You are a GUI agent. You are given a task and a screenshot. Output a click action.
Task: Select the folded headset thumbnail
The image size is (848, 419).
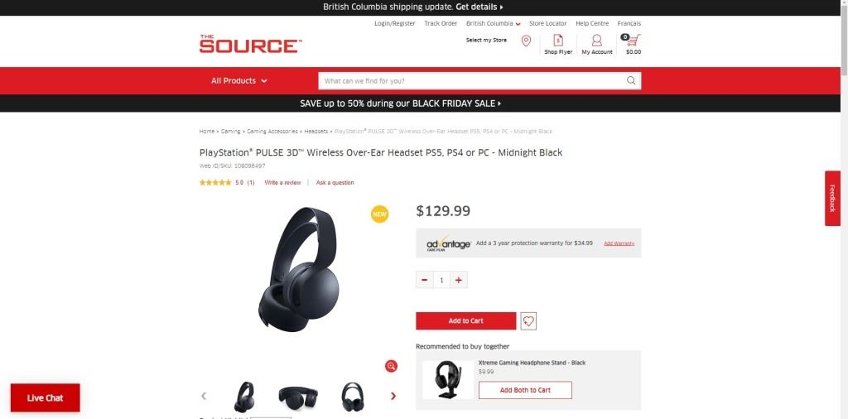(x=298, y=397)
